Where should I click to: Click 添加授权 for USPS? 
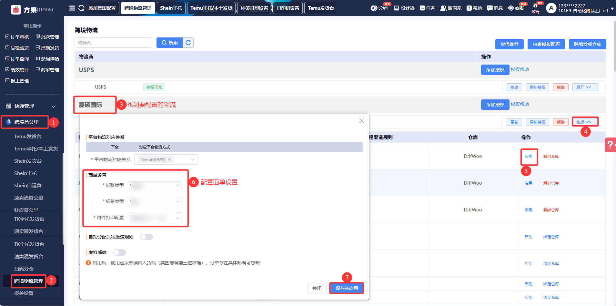pos(495,70)
